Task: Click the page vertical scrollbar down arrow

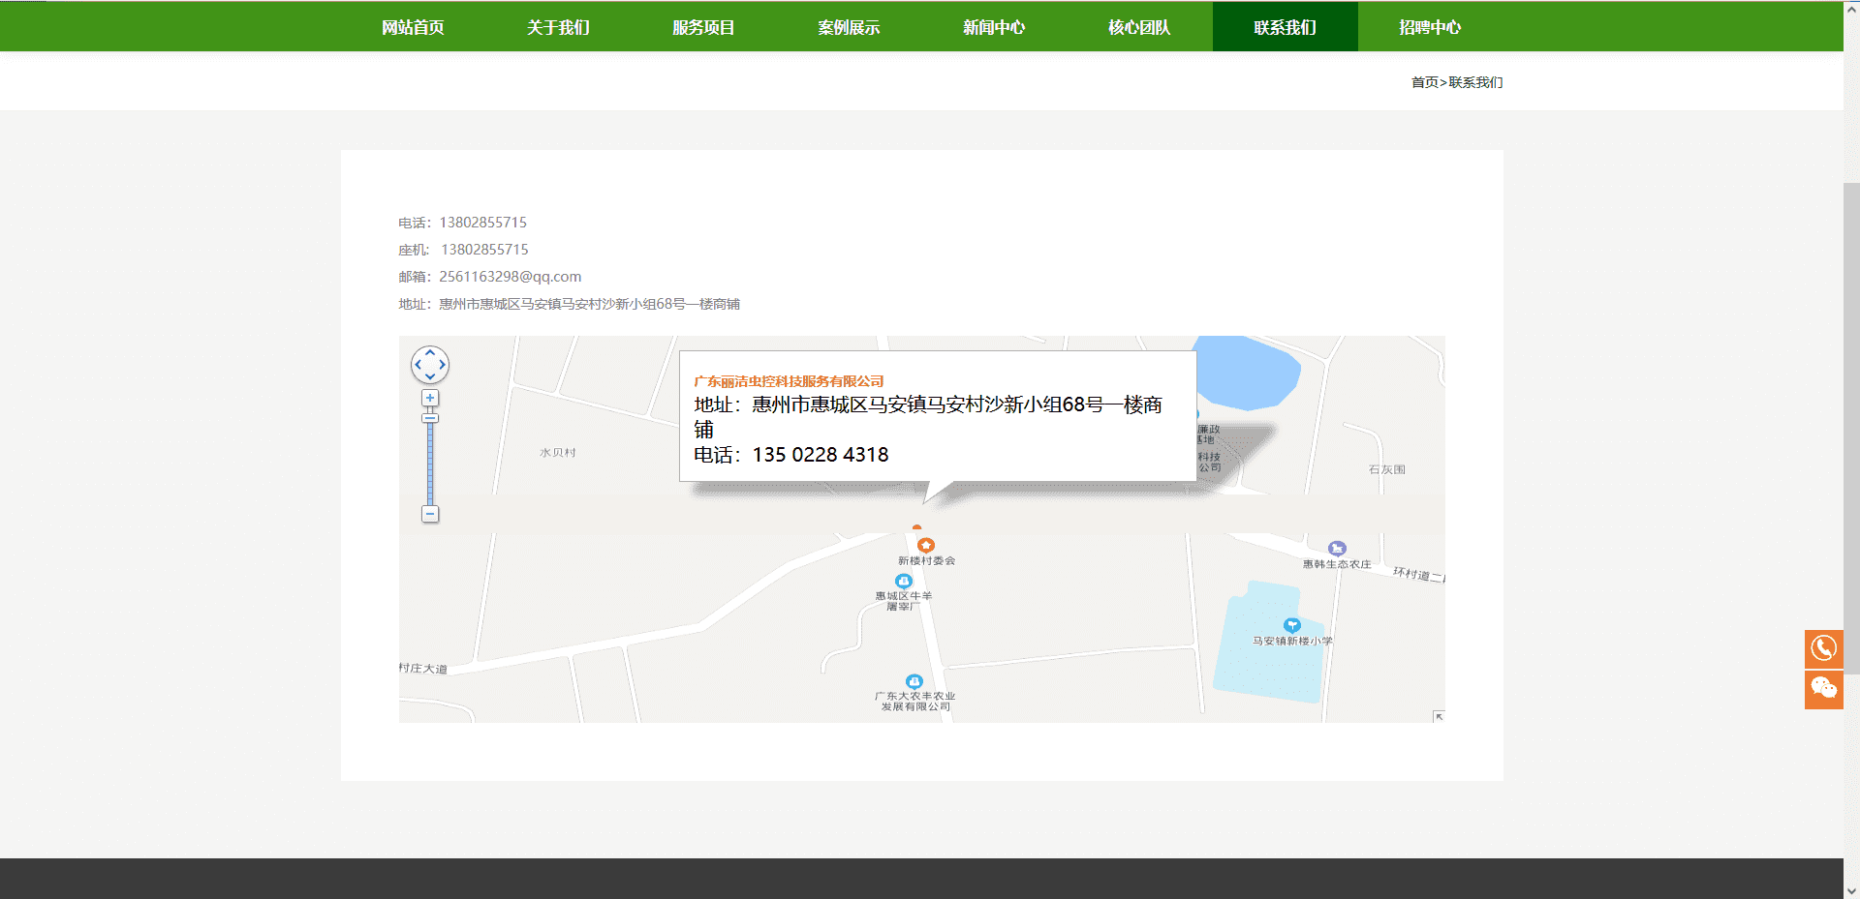Action: pyautogui.click(x=1851, y=890)
